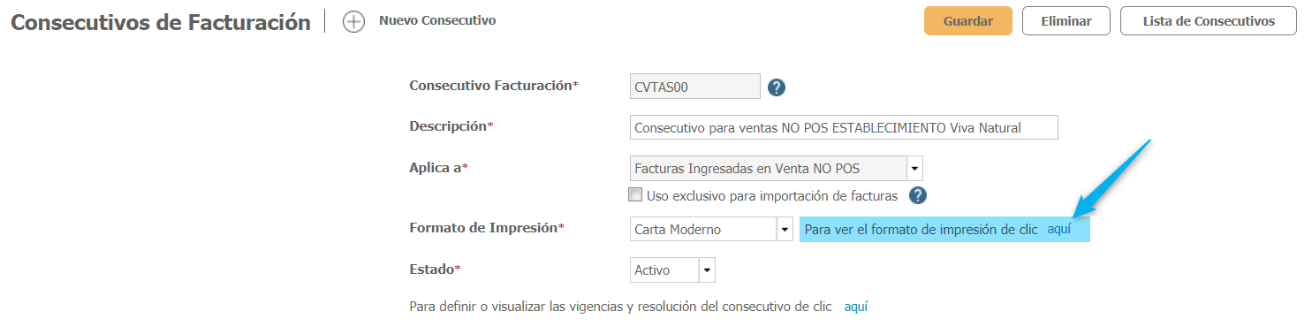This screenshot has height=334, width=1312.
Task: Click the plus icon for new consecutive
Action: click(353, 22)
